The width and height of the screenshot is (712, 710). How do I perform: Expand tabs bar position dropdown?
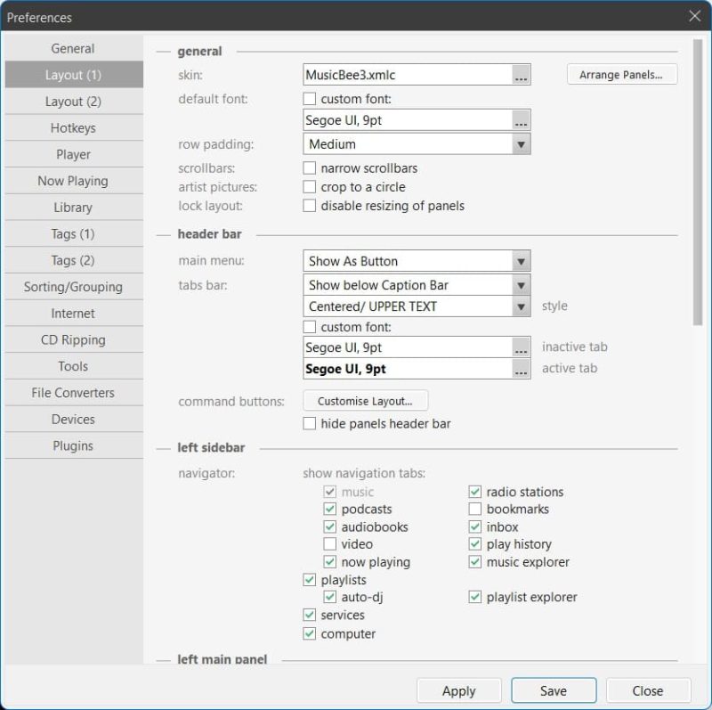[x=417, y=285]
